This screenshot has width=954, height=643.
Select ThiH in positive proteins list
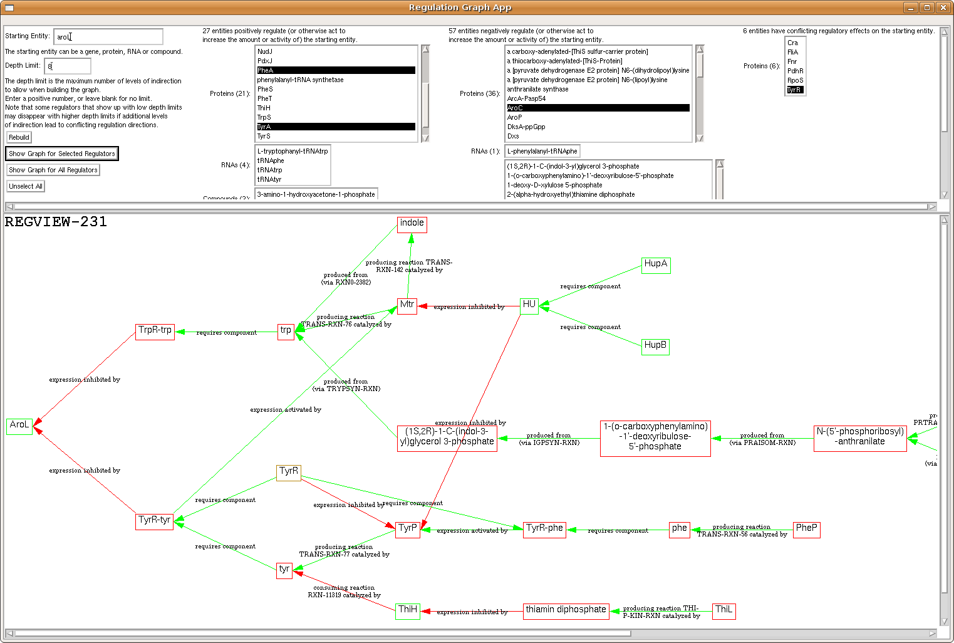[x=336, y=108]
